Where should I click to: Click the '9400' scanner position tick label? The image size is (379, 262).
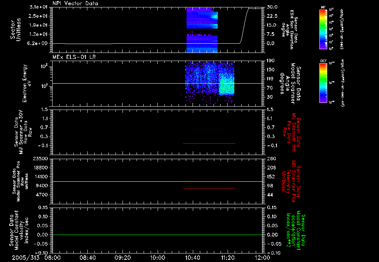click(42, 186)
